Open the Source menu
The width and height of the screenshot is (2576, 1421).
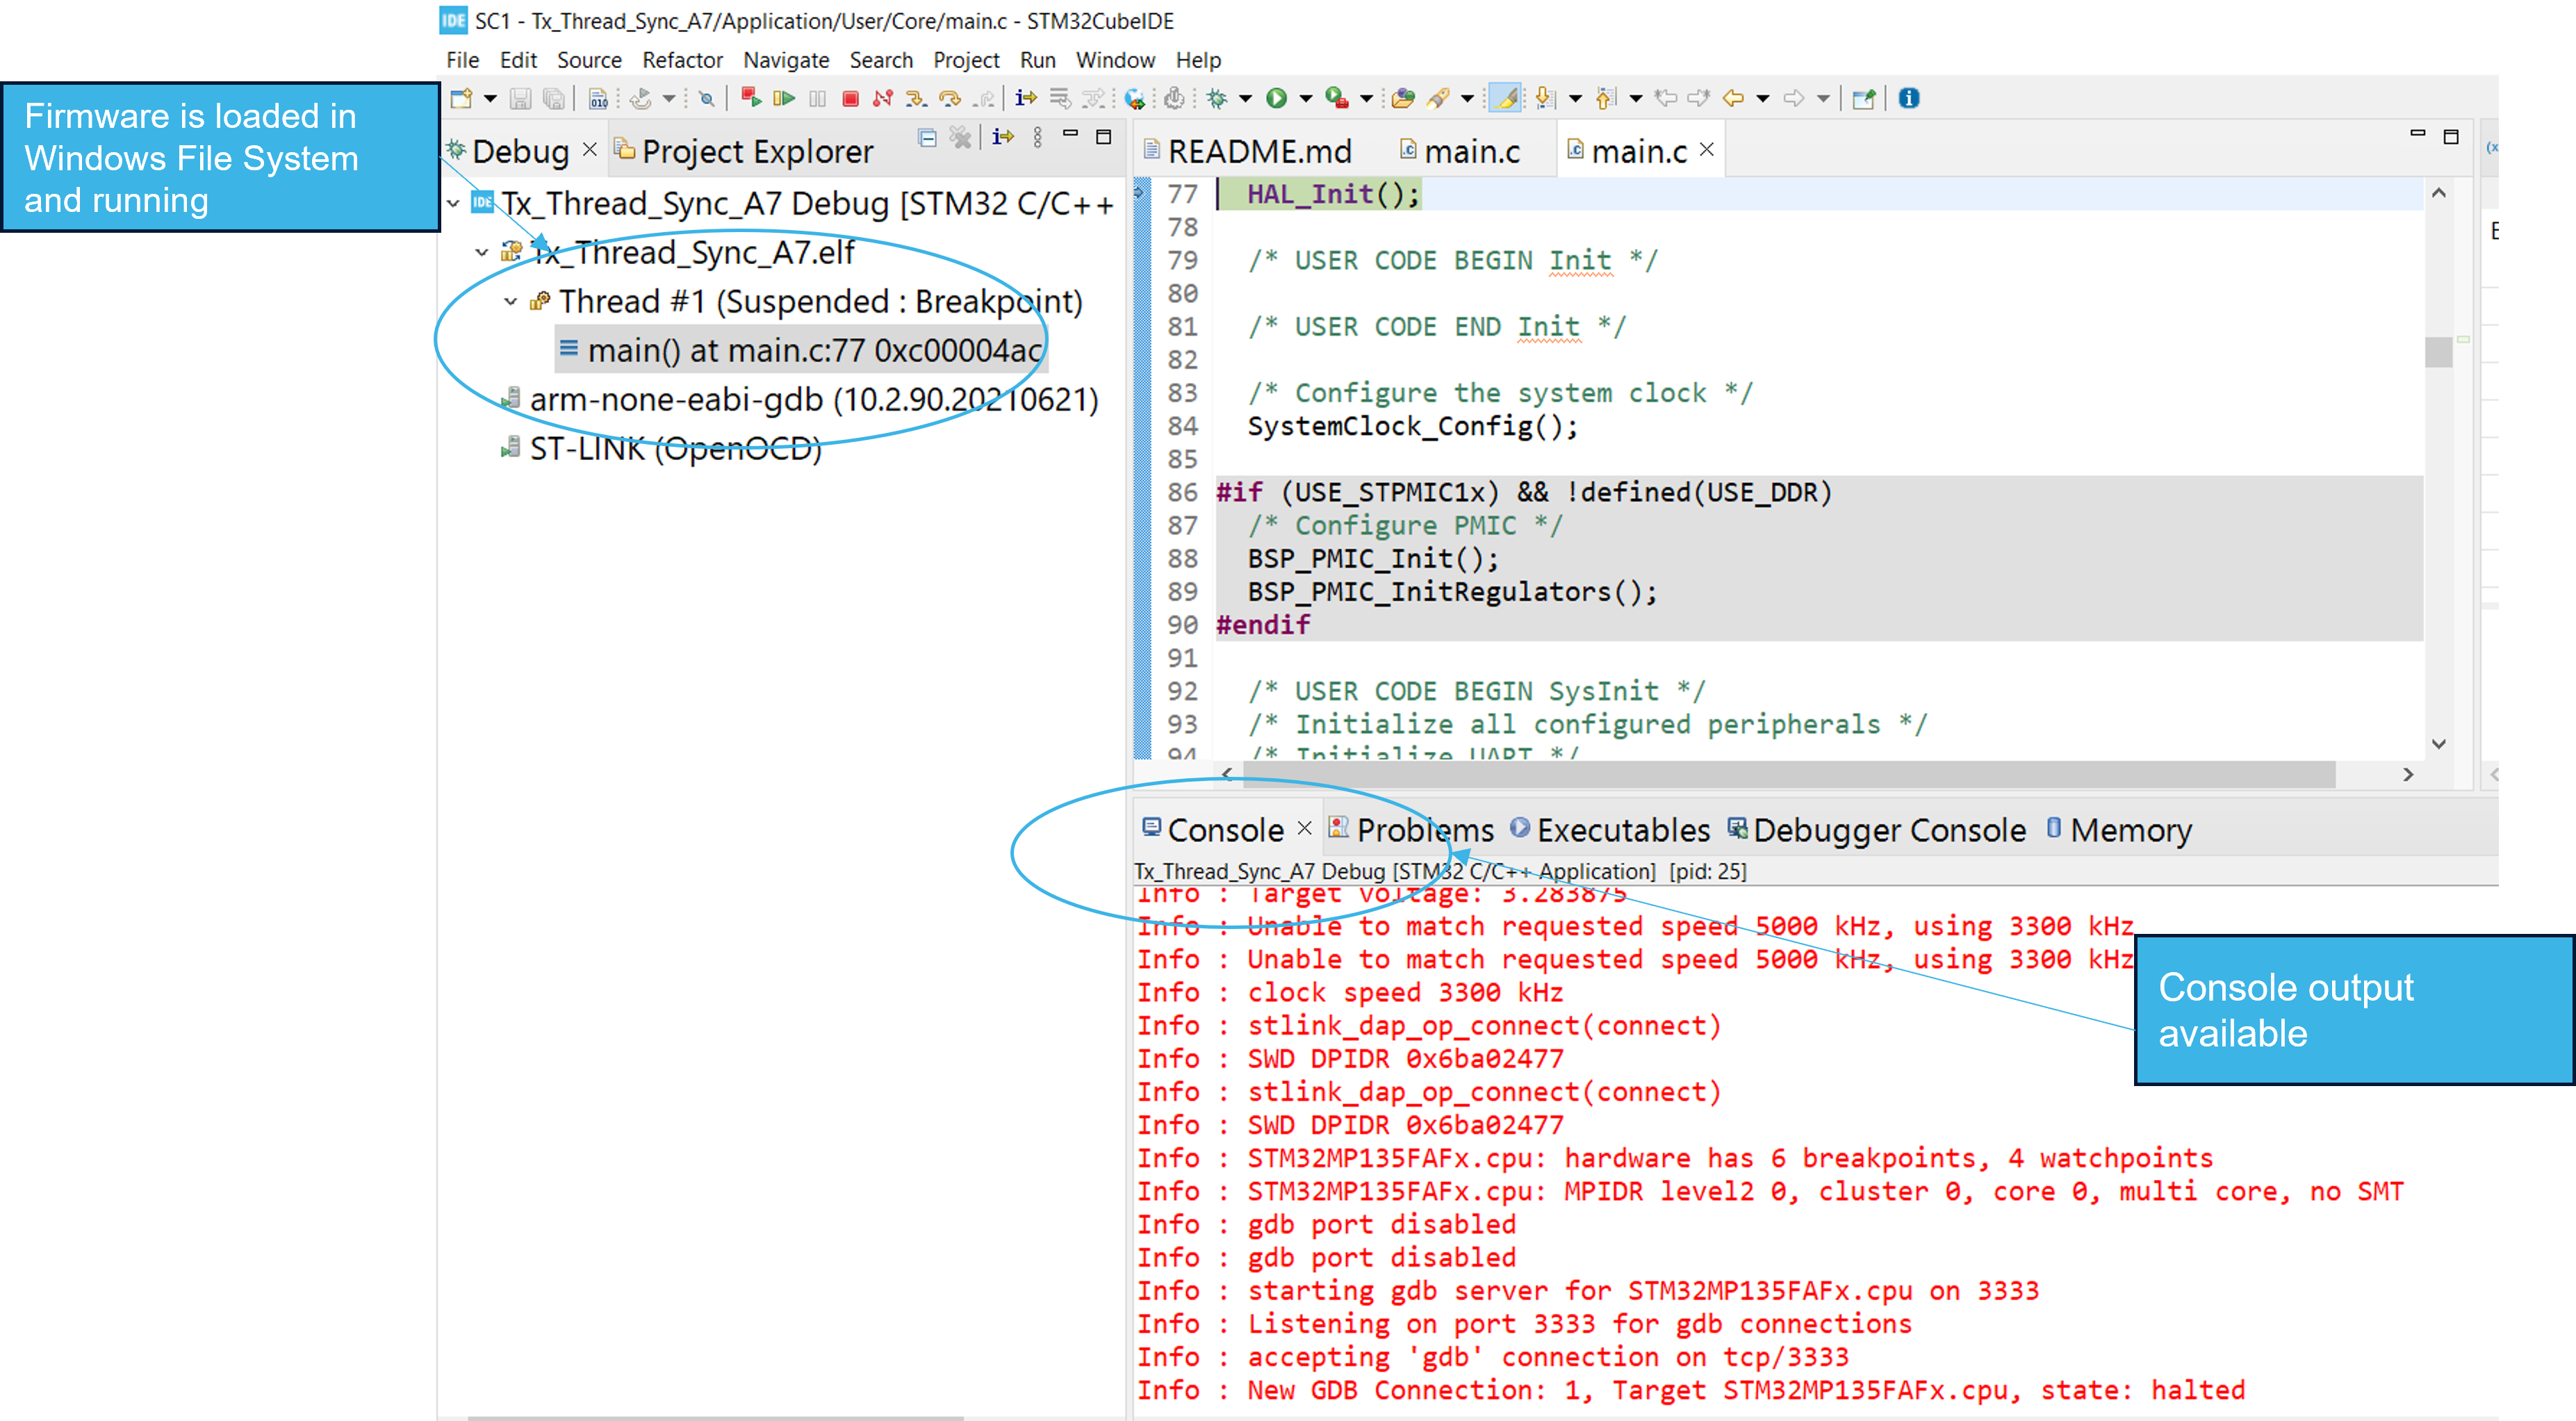tap(589, 60)
